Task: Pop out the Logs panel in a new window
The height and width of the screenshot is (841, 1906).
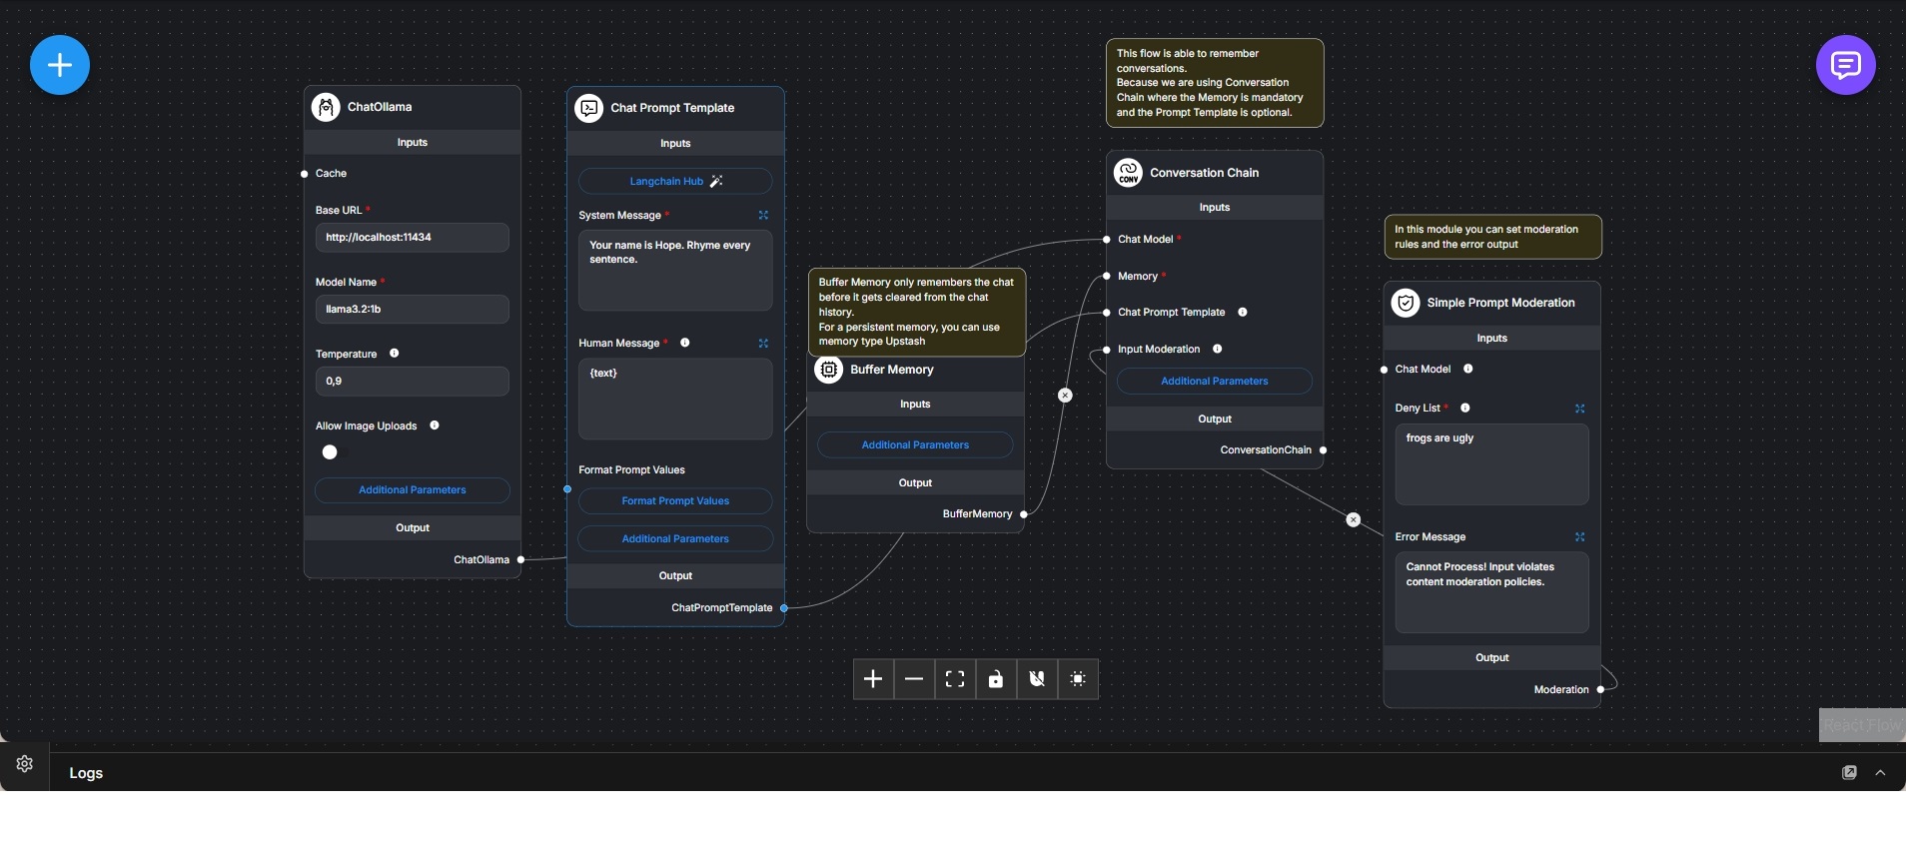Action: coord(1849,773)
